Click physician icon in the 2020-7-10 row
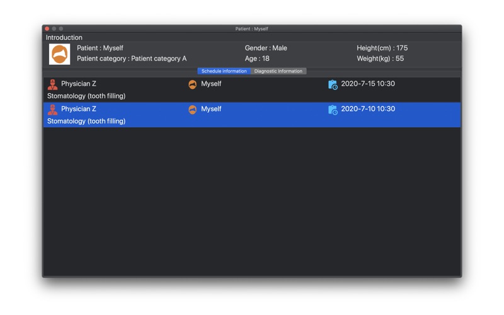This screenshot has width=504, height=315. click(x=53, y=110)
